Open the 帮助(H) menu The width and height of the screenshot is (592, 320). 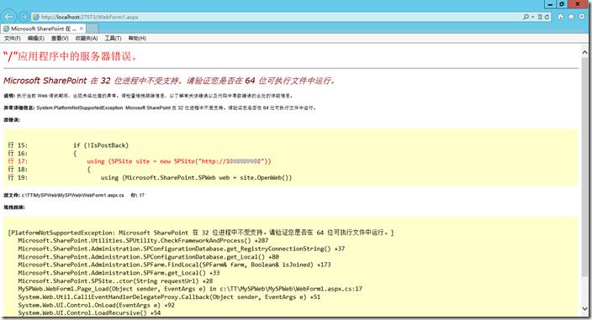point(137,38)
